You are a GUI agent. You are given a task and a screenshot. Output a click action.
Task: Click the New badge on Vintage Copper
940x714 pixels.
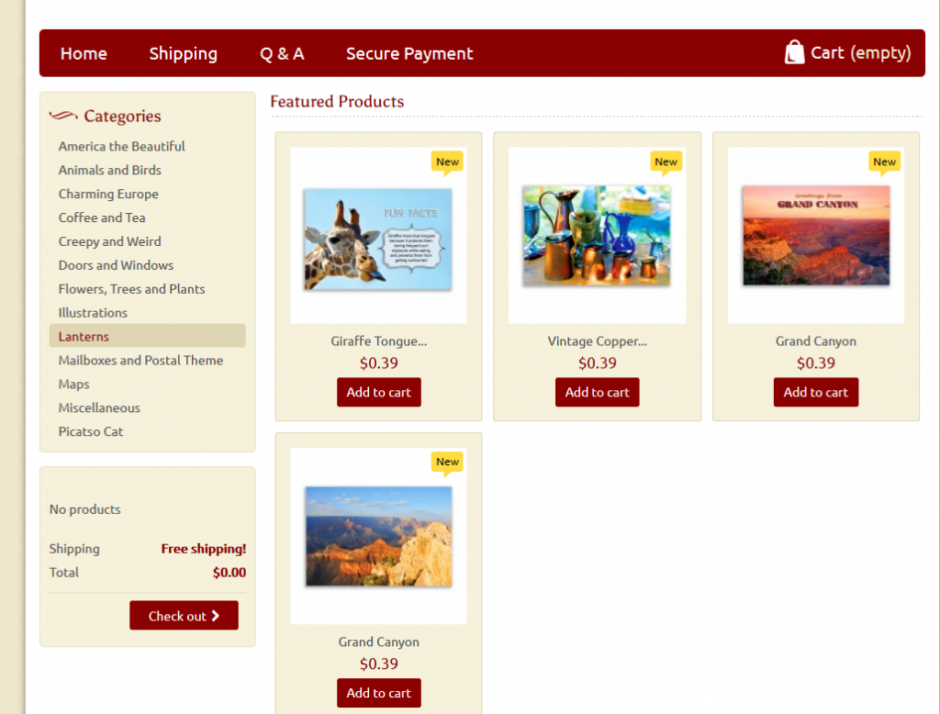click(666, 162)
